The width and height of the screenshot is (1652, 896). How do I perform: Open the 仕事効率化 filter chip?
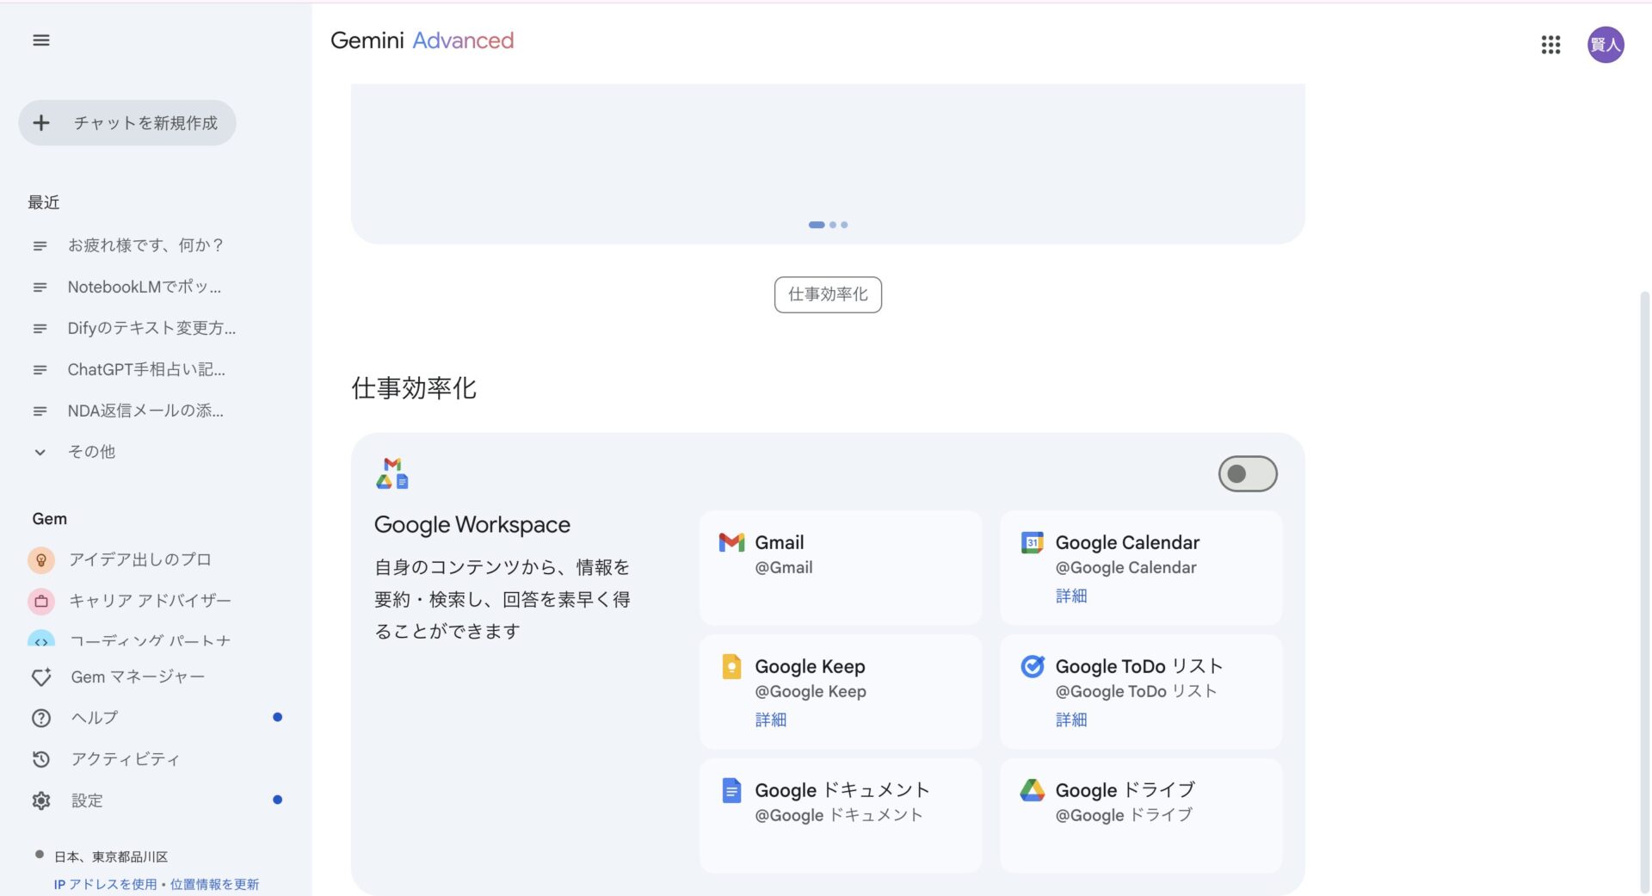click(827, 294)
